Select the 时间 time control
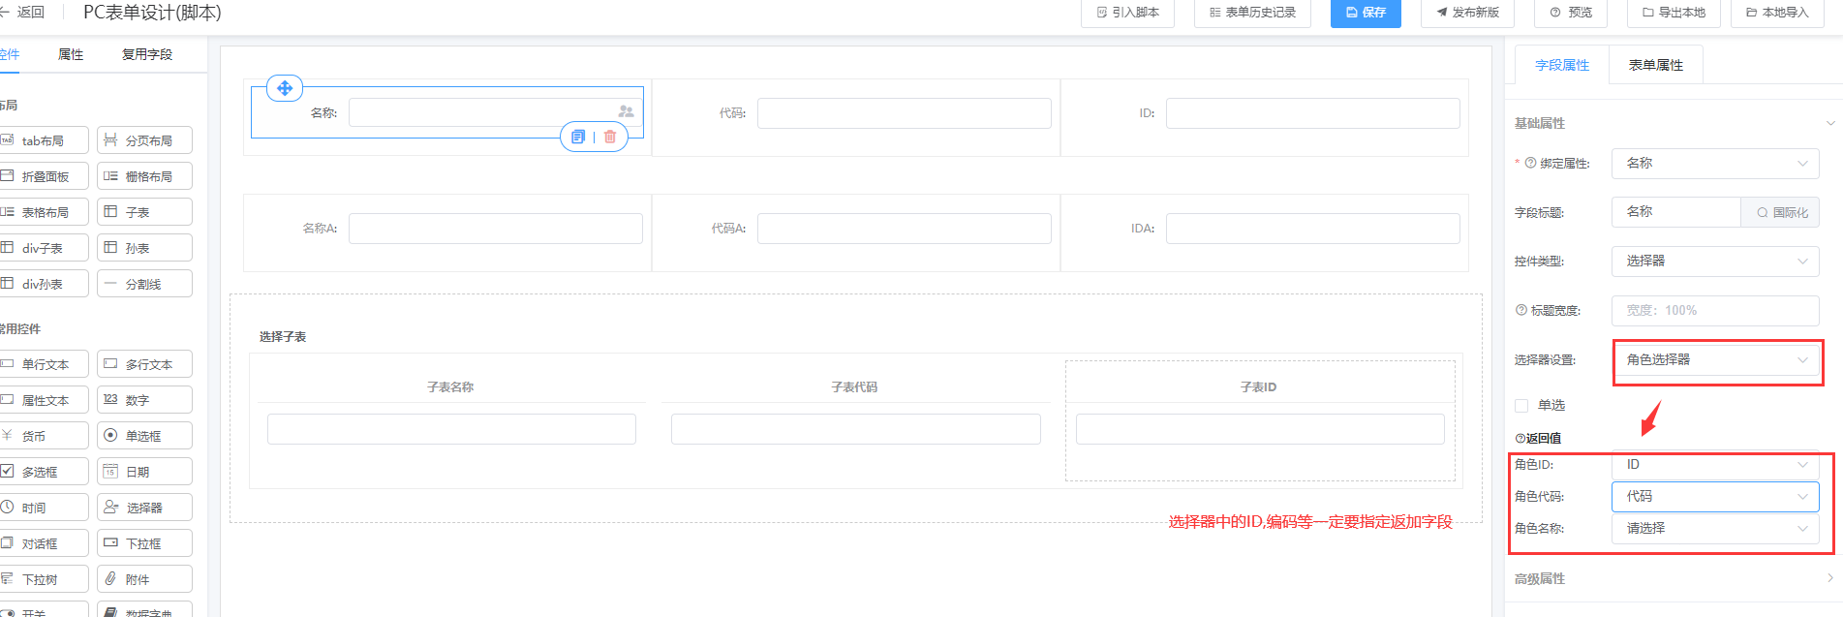 point(44,508)
